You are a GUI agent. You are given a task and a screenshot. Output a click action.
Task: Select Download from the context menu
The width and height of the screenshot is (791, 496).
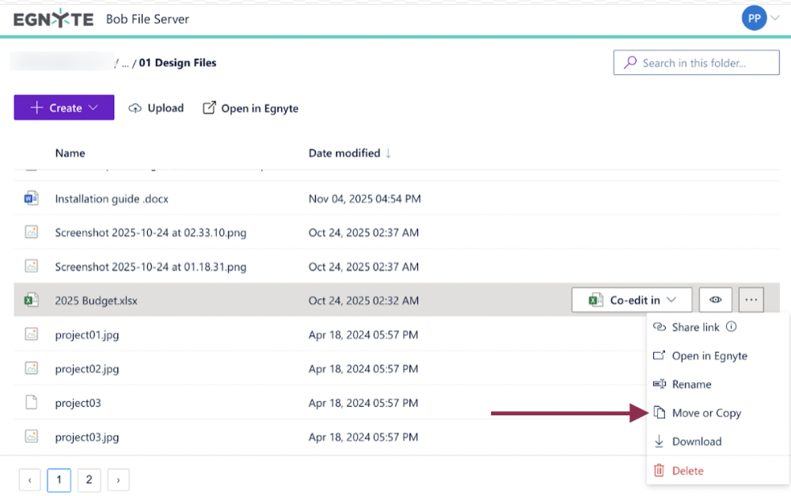[x=696, y=441]
